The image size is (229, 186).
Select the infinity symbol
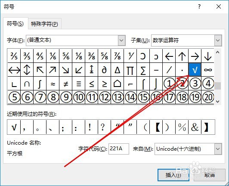[207, 70]
